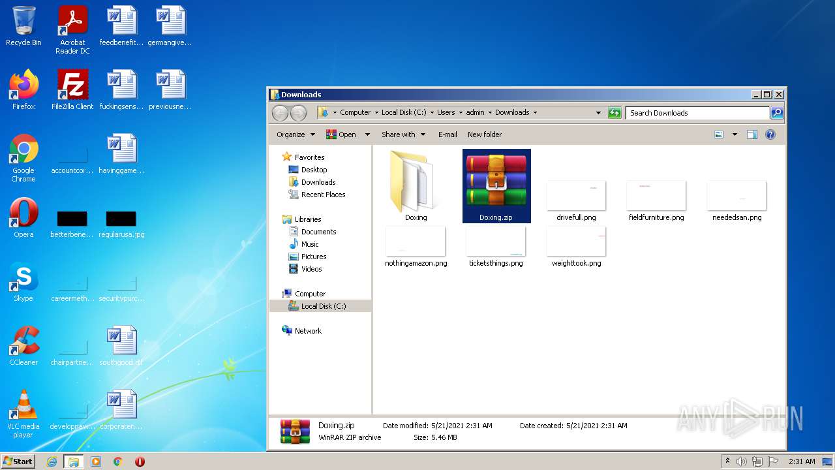The height and width of the screenshot is (470, 835).
Task: Click New folder in toolbar
Action: (x=485, y=134)
